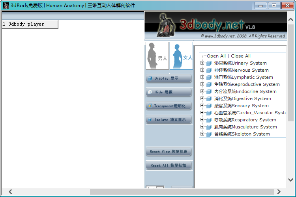This screenshot has height=197, width=296.
Task: Expand the Respiratory System tree node
Action: 202,120
